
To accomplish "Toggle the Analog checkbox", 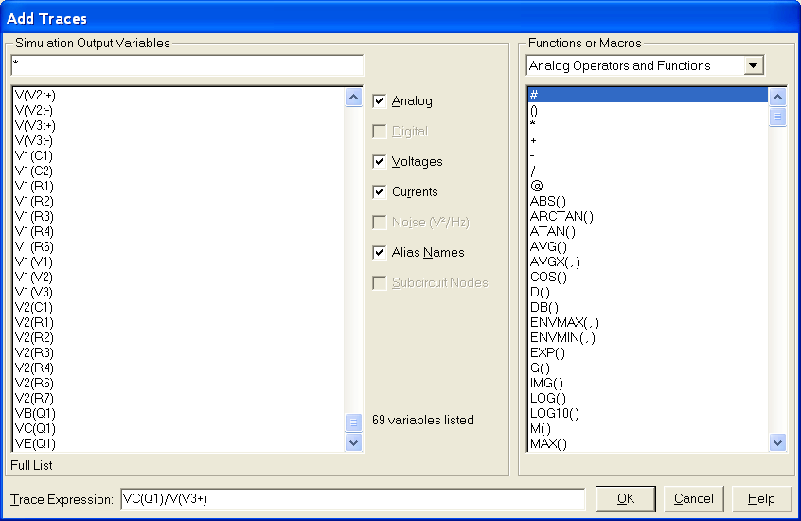I will click(380, 101).
